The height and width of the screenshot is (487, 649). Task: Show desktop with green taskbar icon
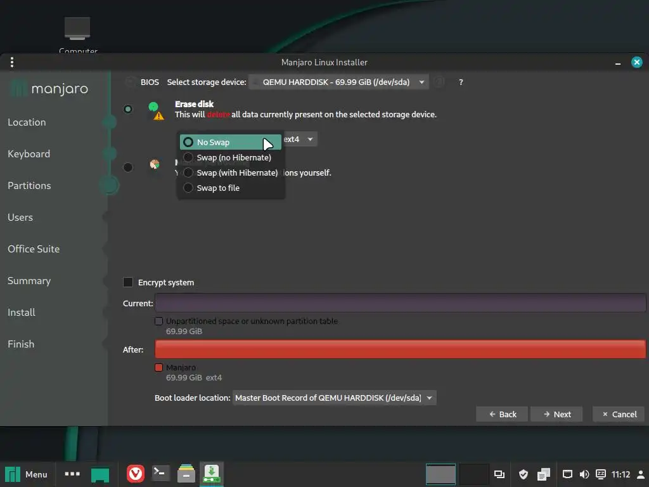coord(100,474)
